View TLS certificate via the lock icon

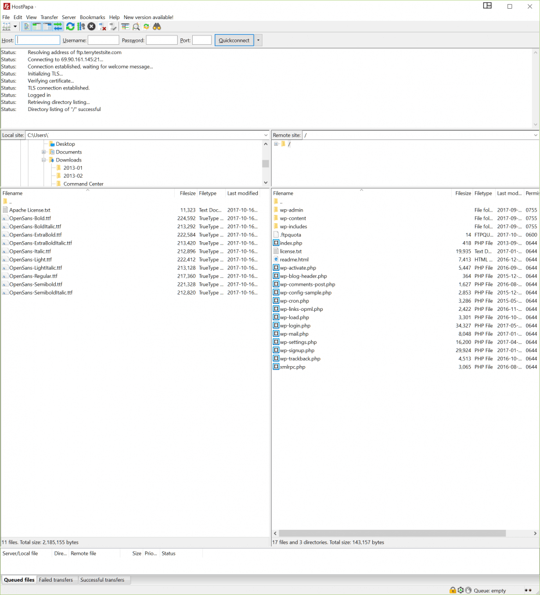click(x=452, y=590)
